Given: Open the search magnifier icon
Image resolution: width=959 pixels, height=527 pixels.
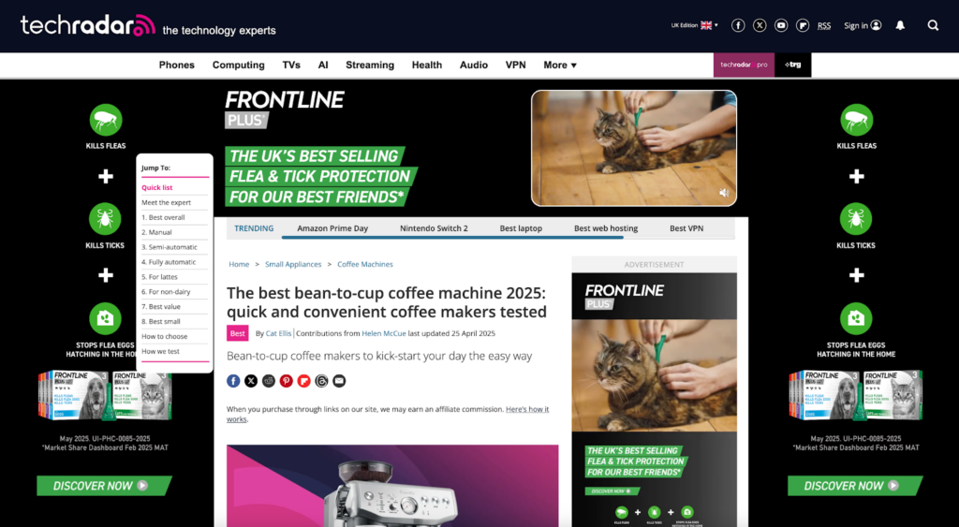Looking at the screenshot, I should coord(933,25).
